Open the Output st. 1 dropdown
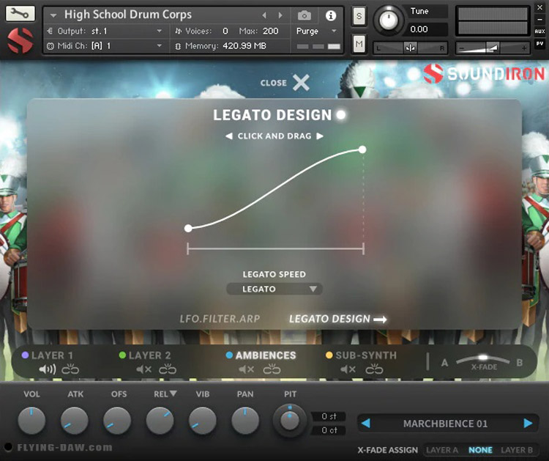 (x=105, y=32)
